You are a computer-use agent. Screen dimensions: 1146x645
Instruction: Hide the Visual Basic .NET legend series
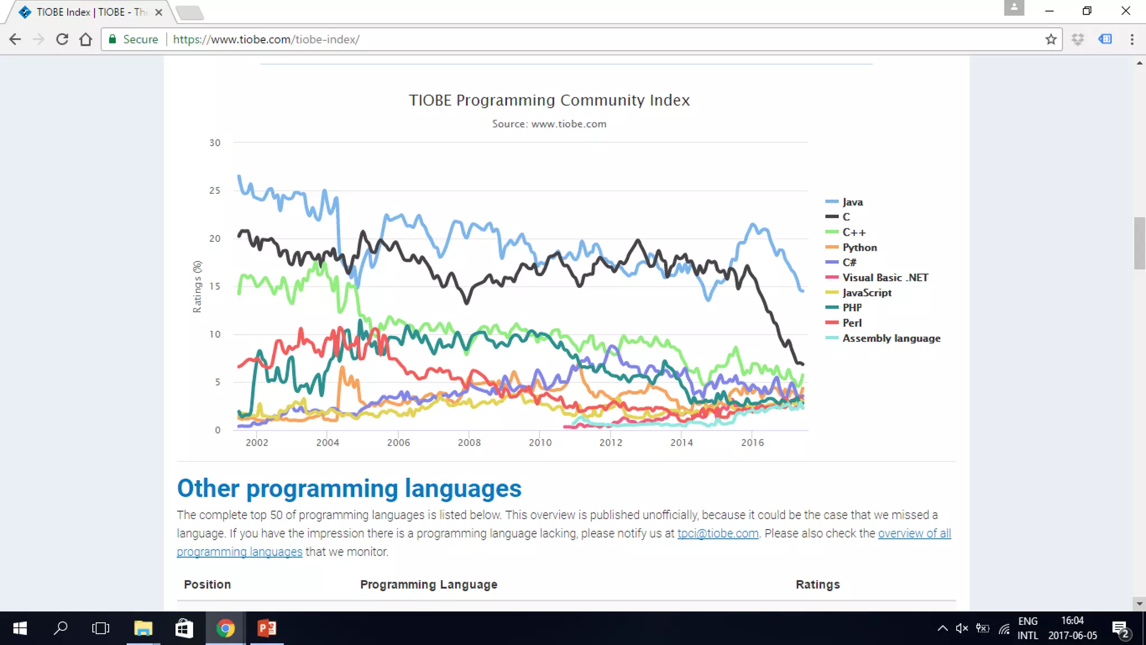pyautogui.click(x=885, y=278)
